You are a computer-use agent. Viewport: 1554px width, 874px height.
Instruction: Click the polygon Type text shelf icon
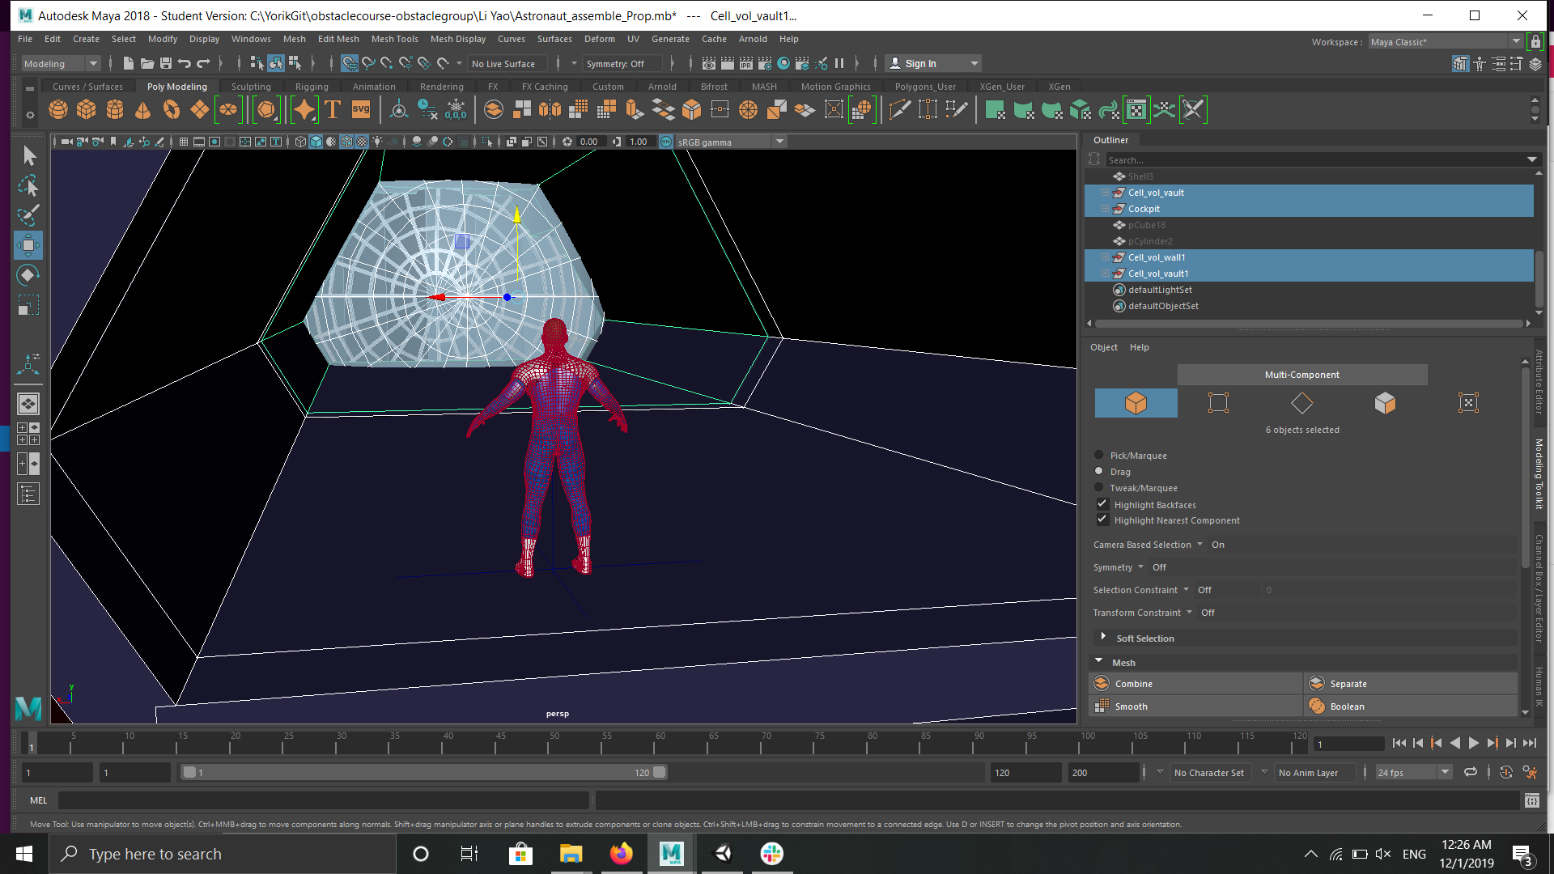pyautogui.click(x=333, y=109)
